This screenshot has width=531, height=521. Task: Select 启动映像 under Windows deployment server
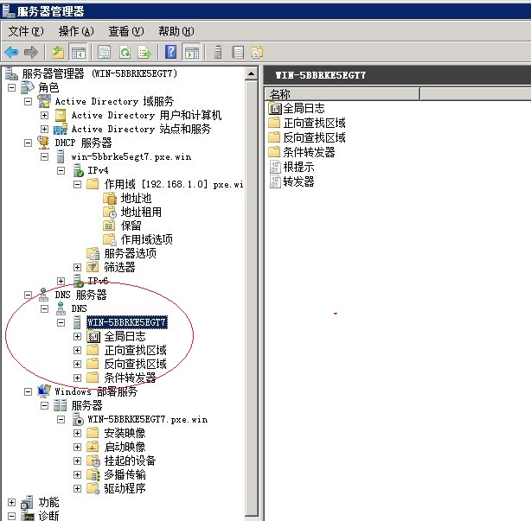coord(124,447)
